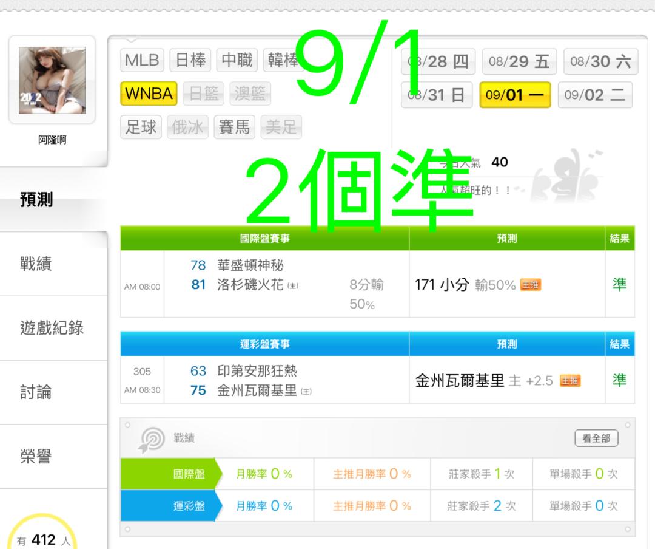Open 戰績 in the left sidebar
Viewport: 655px width, 549px height.
(x=36, y=264)
